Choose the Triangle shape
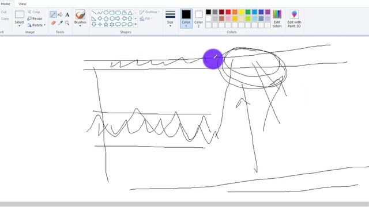The height and width of the screenshot is (207, 369). 130,13
